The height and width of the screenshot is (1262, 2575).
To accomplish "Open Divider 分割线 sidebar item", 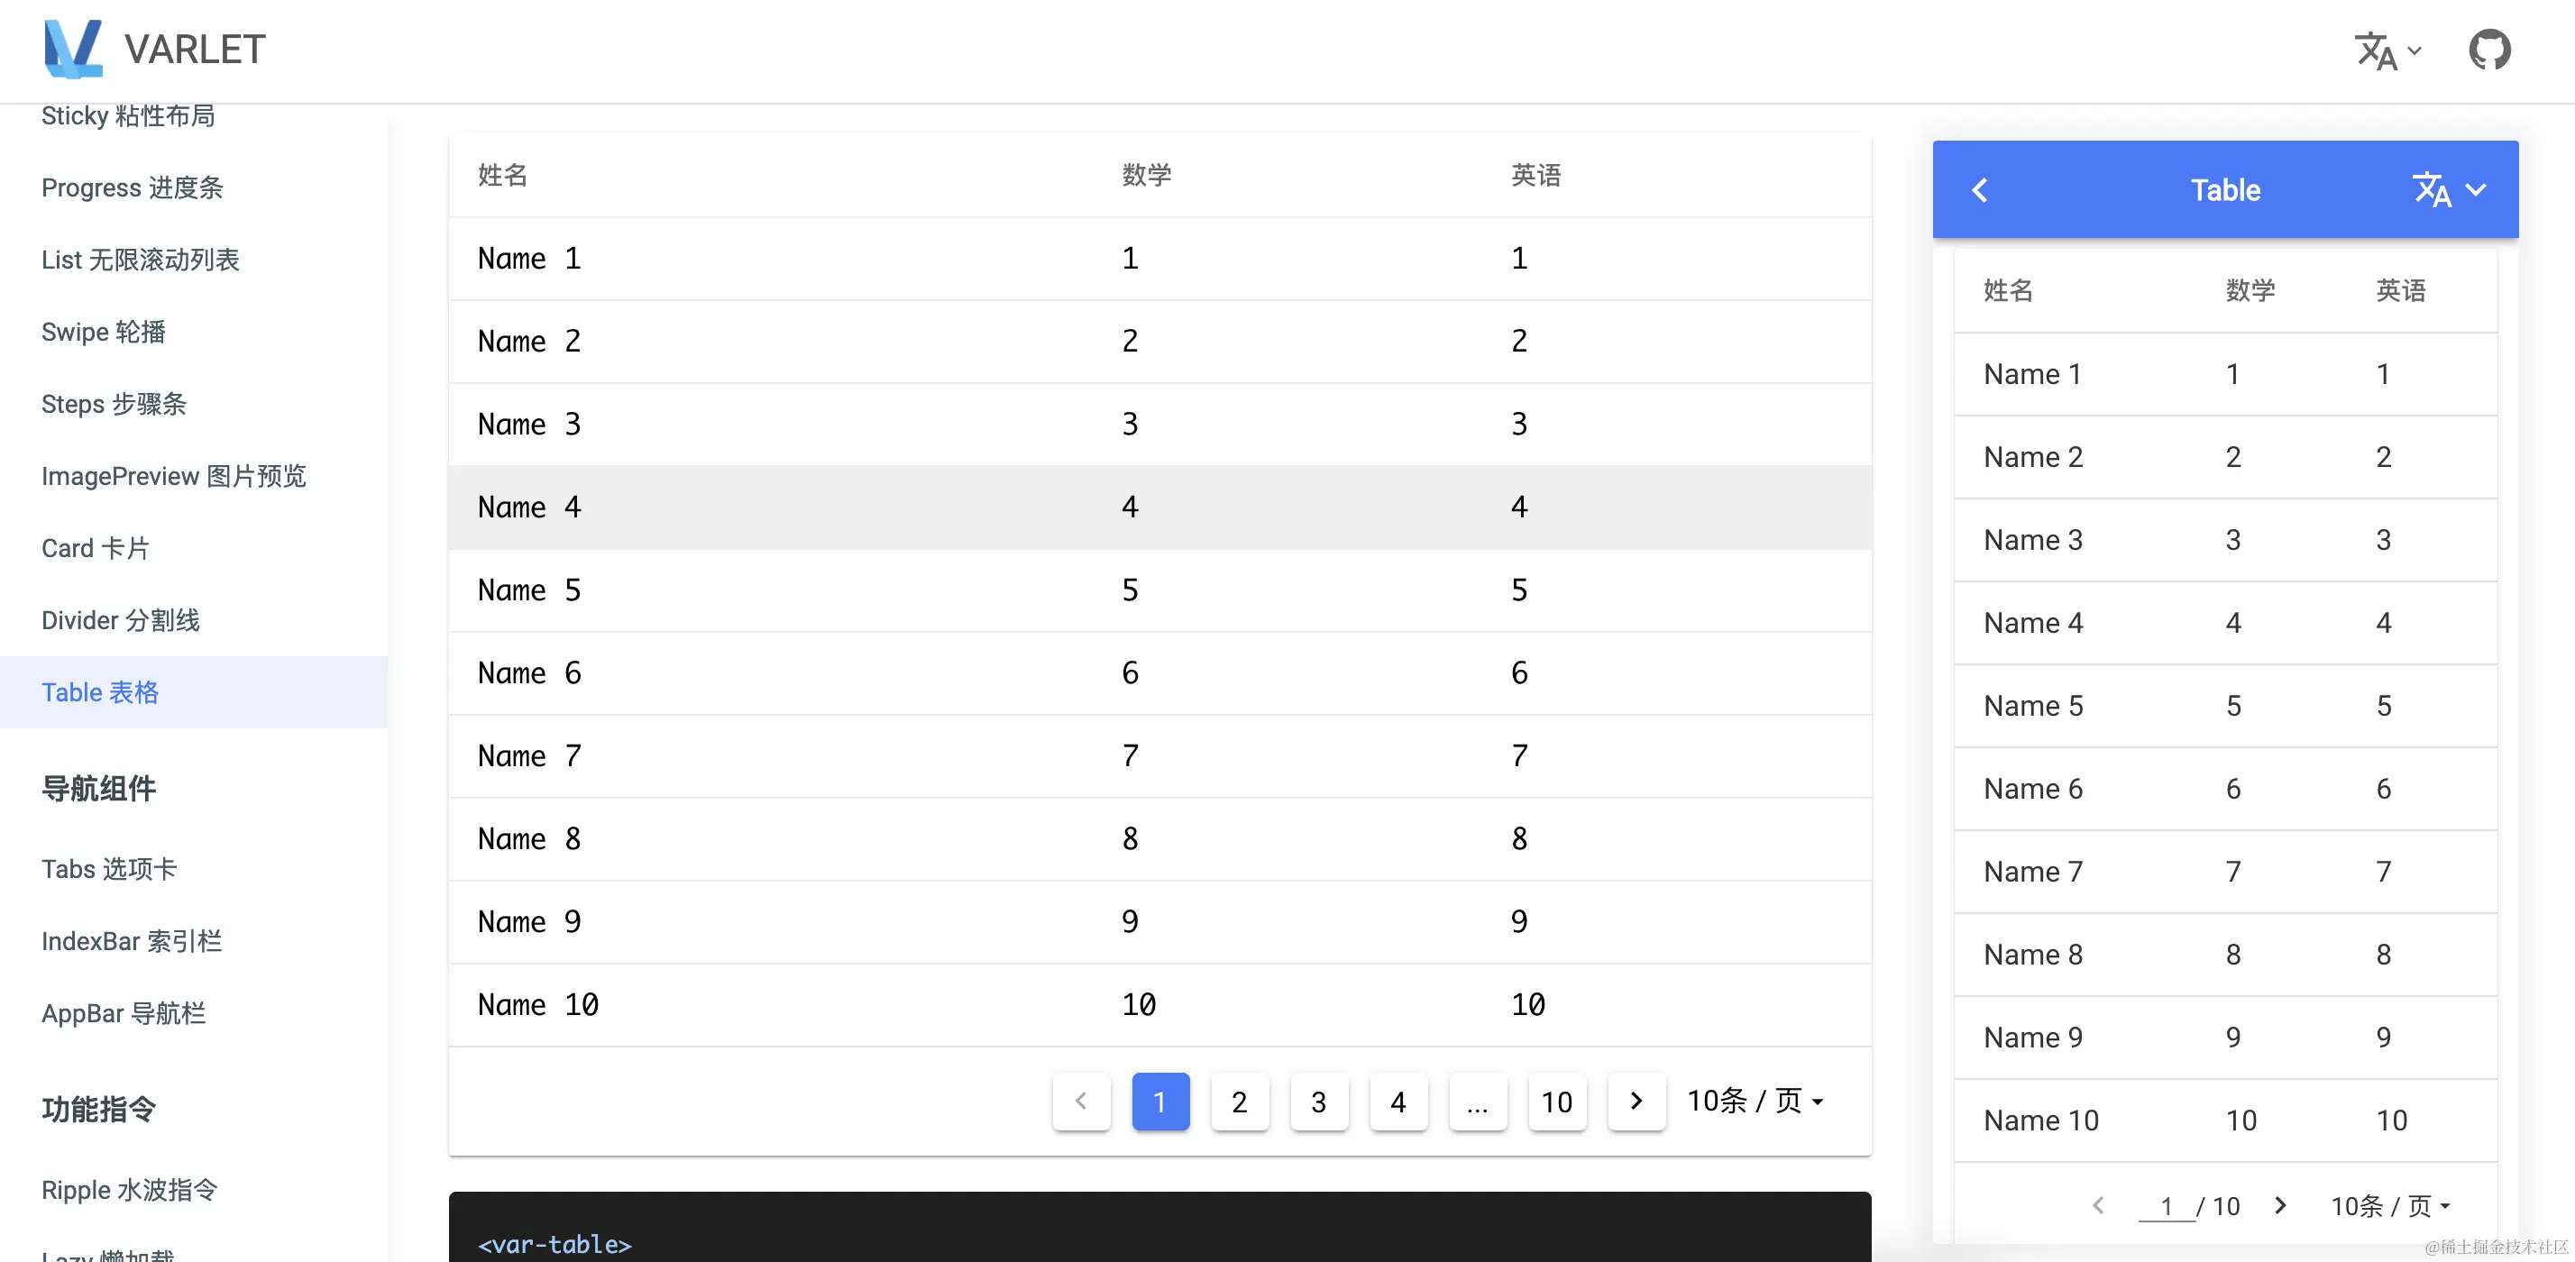I will (x=121, y=620).
